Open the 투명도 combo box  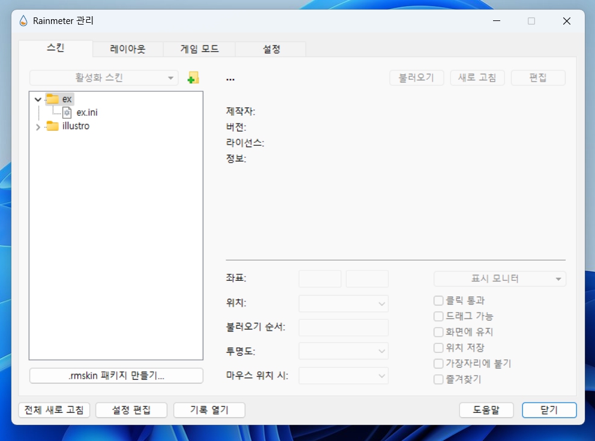tap(344, 351)
